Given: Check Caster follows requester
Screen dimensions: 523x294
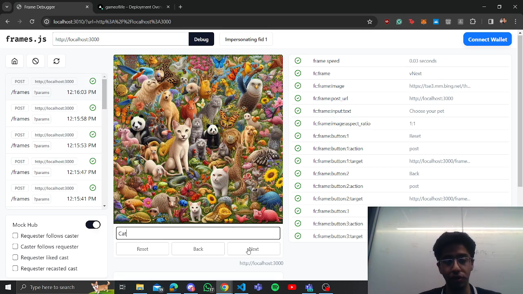Looking at the screenshot, I should click(15, 247).
